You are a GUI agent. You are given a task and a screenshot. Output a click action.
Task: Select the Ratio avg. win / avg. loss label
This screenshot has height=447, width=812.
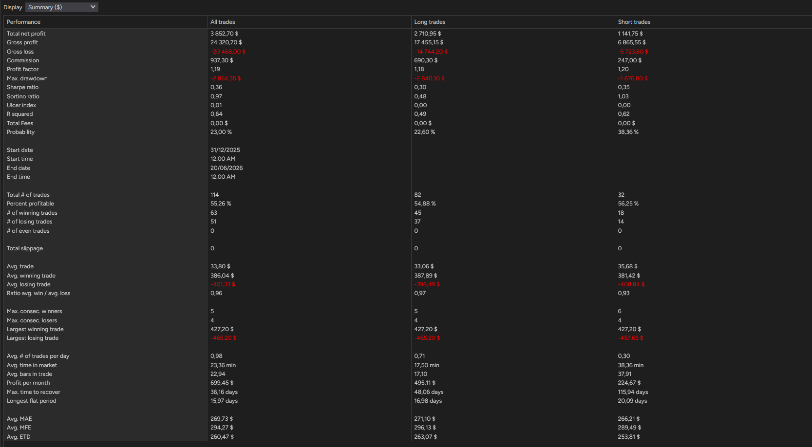point(38,293)
